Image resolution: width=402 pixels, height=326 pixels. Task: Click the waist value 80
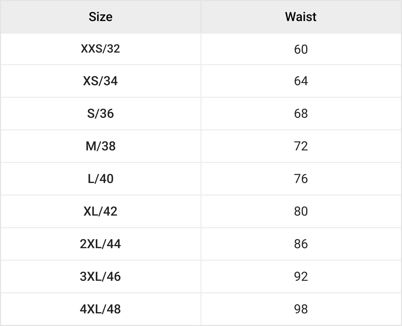point(301,211)
